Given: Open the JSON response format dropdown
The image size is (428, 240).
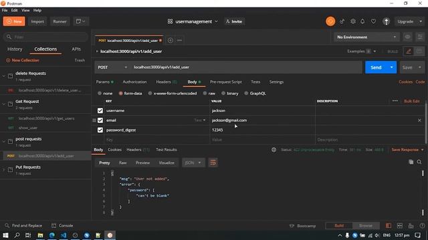Looking at the screenshot, I should [193, 163].
